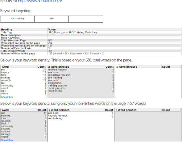Click the Value column header
Viewport: 182px width, 144px height.
pos(52,29)
